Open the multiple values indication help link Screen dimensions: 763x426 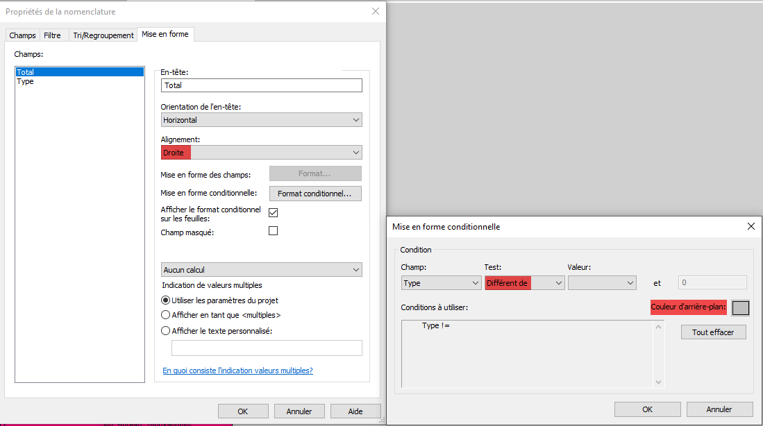[237, 370]
